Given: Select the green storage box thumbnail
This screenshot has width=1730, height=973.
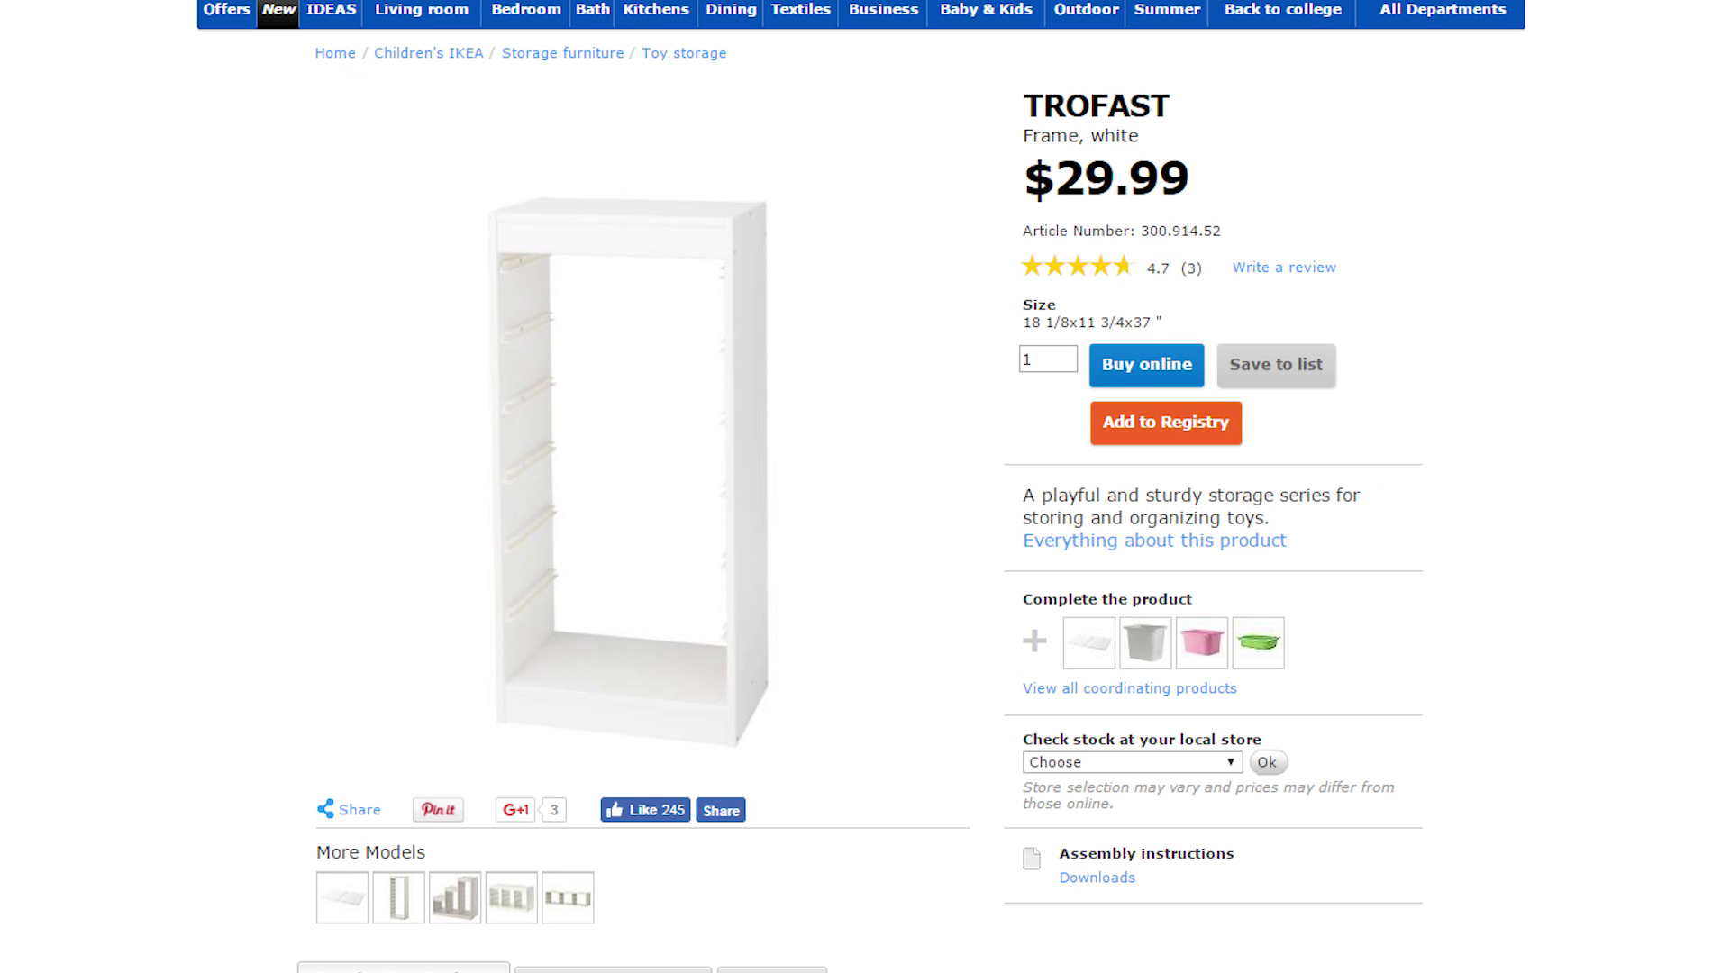Looking at the screenshot, I should click(x=1258, y=642).
